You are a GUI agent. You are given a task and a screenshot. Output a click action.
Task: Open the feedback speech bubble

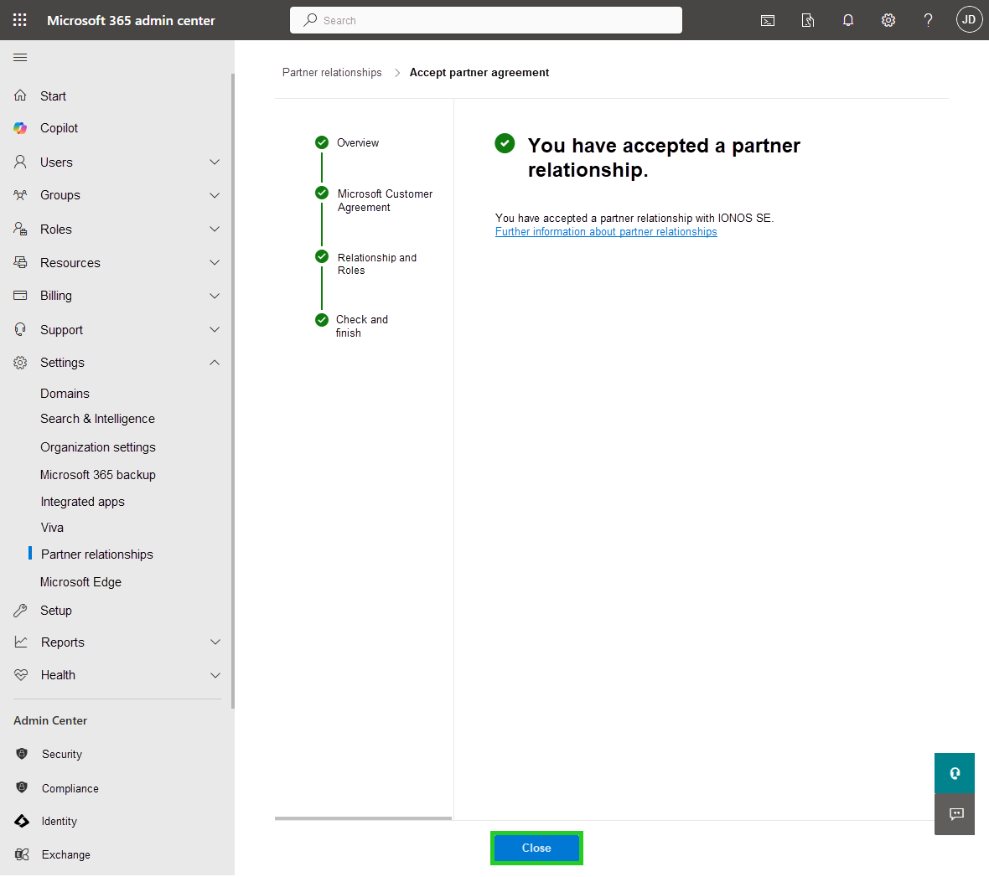(954, 813)
